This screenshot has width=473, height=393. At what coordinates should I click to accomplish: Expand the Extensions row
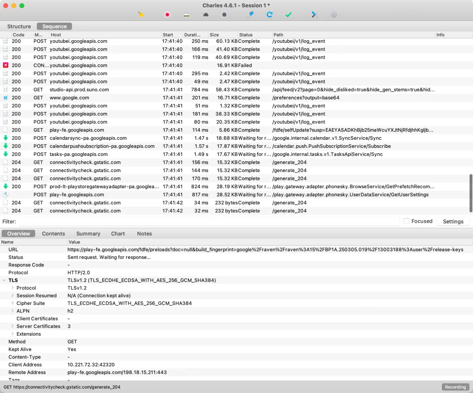point(12,334)
